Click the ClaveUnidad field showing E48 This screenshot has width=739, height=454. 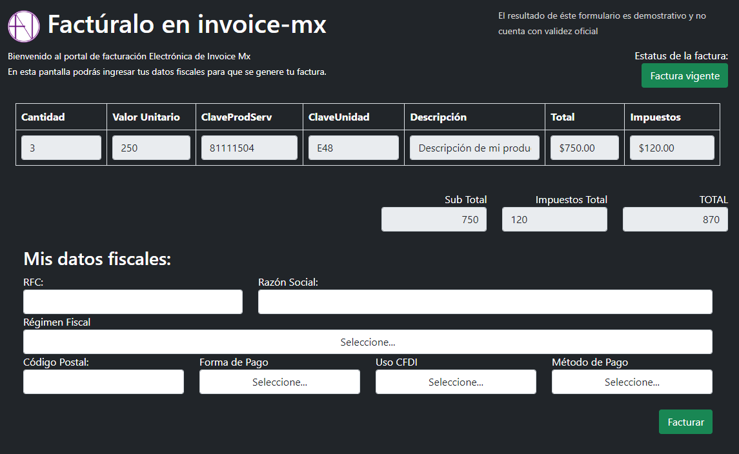pyautogui.click(x=353, y=148)
